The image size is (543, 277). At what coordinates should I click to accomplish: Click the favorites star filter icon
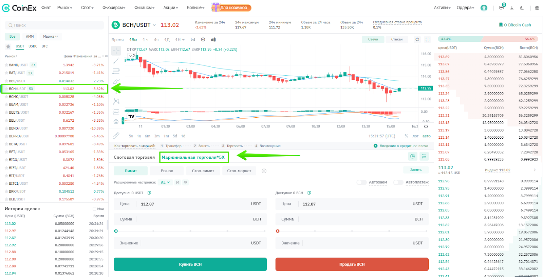[8, 46]
